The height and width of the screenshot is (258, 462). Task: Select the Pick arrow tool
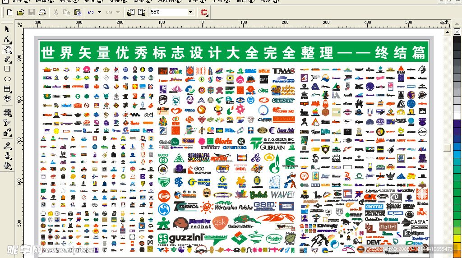point(7,29)
